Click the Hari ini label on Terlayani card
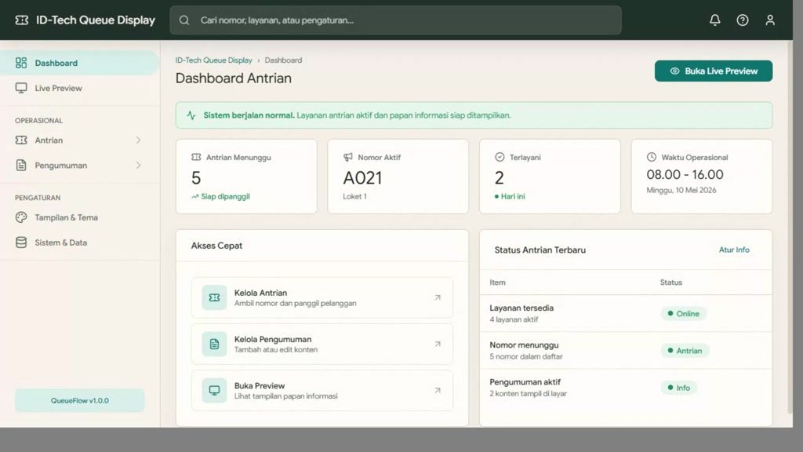 [513, 196]
